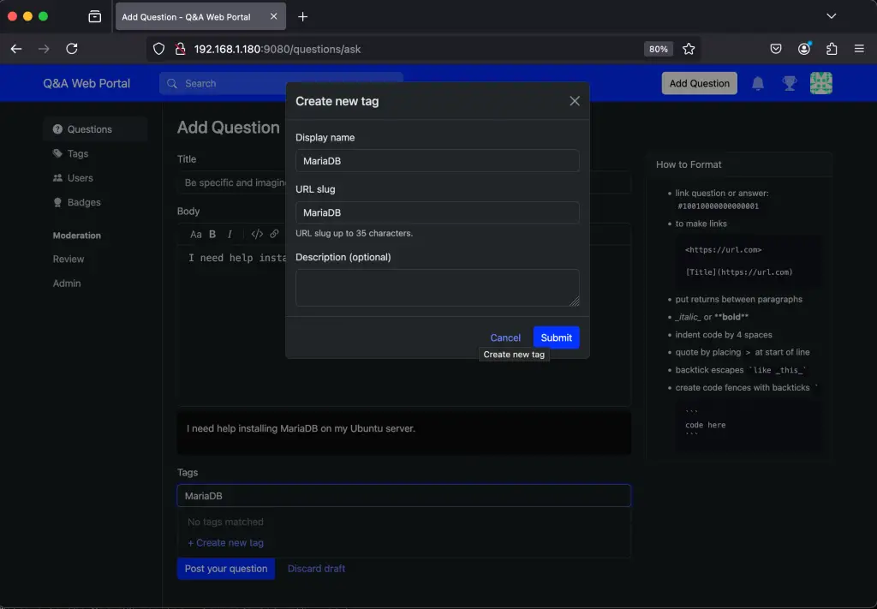Reload the page with the refresh icon

click(72, 49)
